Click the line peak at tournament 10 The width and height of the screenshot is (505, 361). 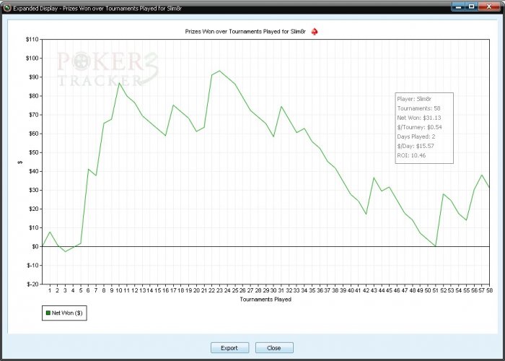pyautogui.click(x=119, y=83)
